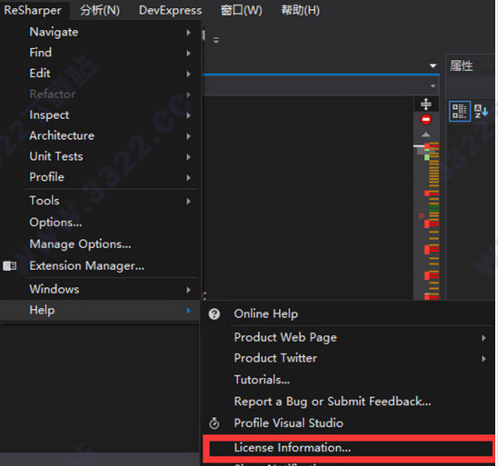Screen dimensions: 498x466
Task: Expand the Product Web Page submenu
Action: [x=348, y=337]
